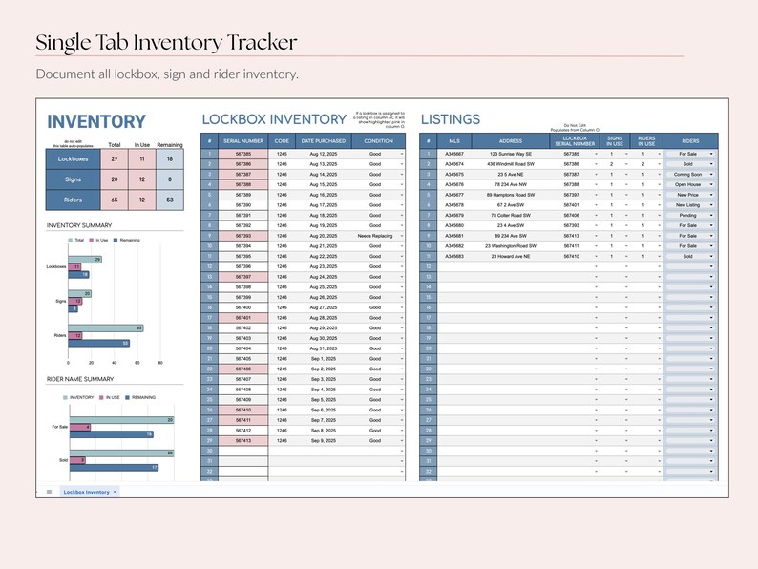Select date cell Aug 20, 2025
The width and height of the screenshot is (758, 569).
324,236
